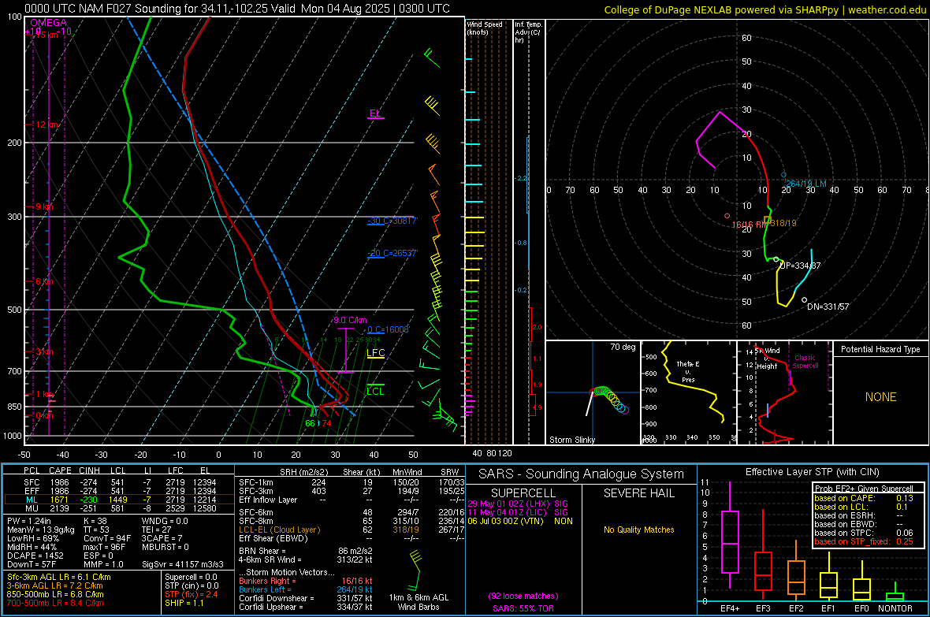Click the '16/16 RM' hodograph label
Viewport: 930px width, 617px height.
(x=750, y=225)
